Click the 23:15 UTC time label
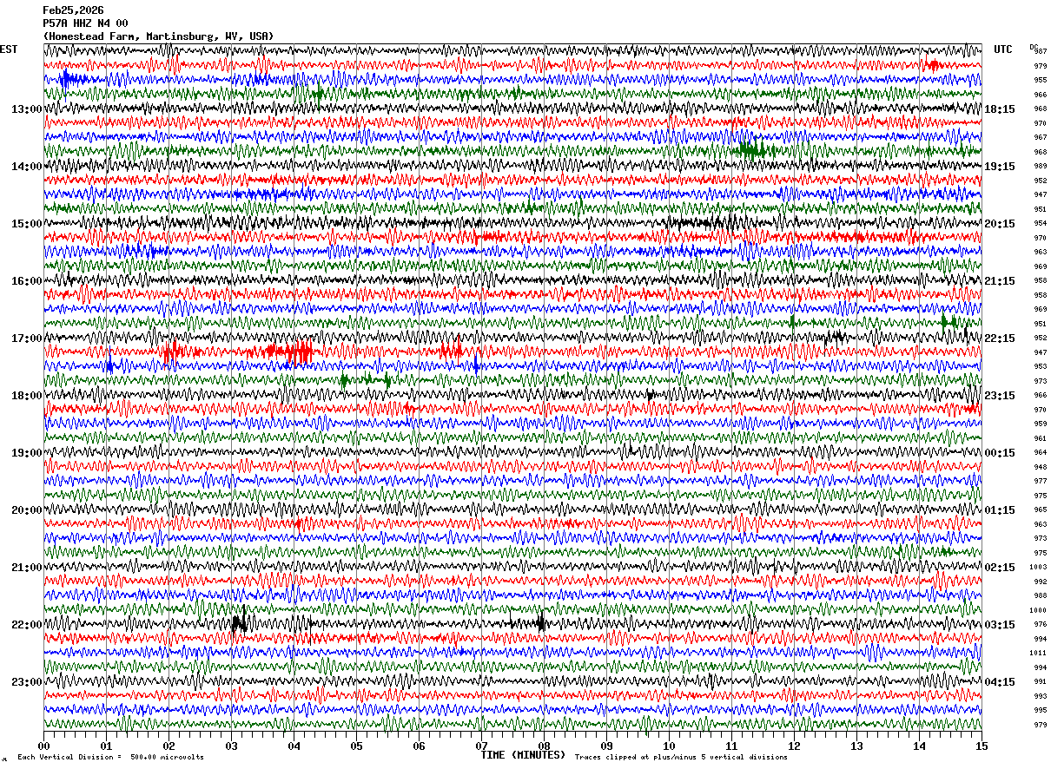Screen dimensions: 1051x769 (x=999, y=395)
